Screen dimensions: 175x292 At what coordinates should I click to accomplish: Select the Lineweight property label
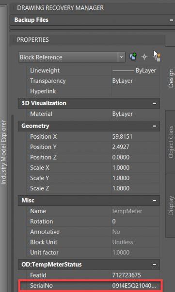click(45, 71)
